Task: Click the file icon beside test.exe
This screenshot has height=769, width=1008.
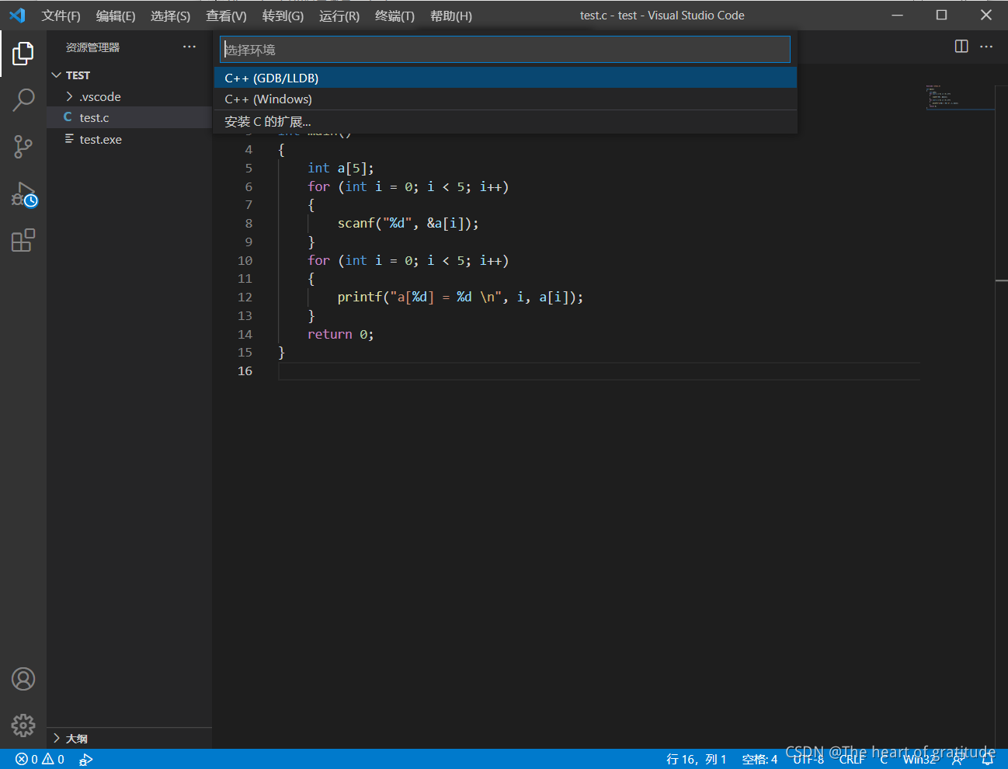Action: 69,139
